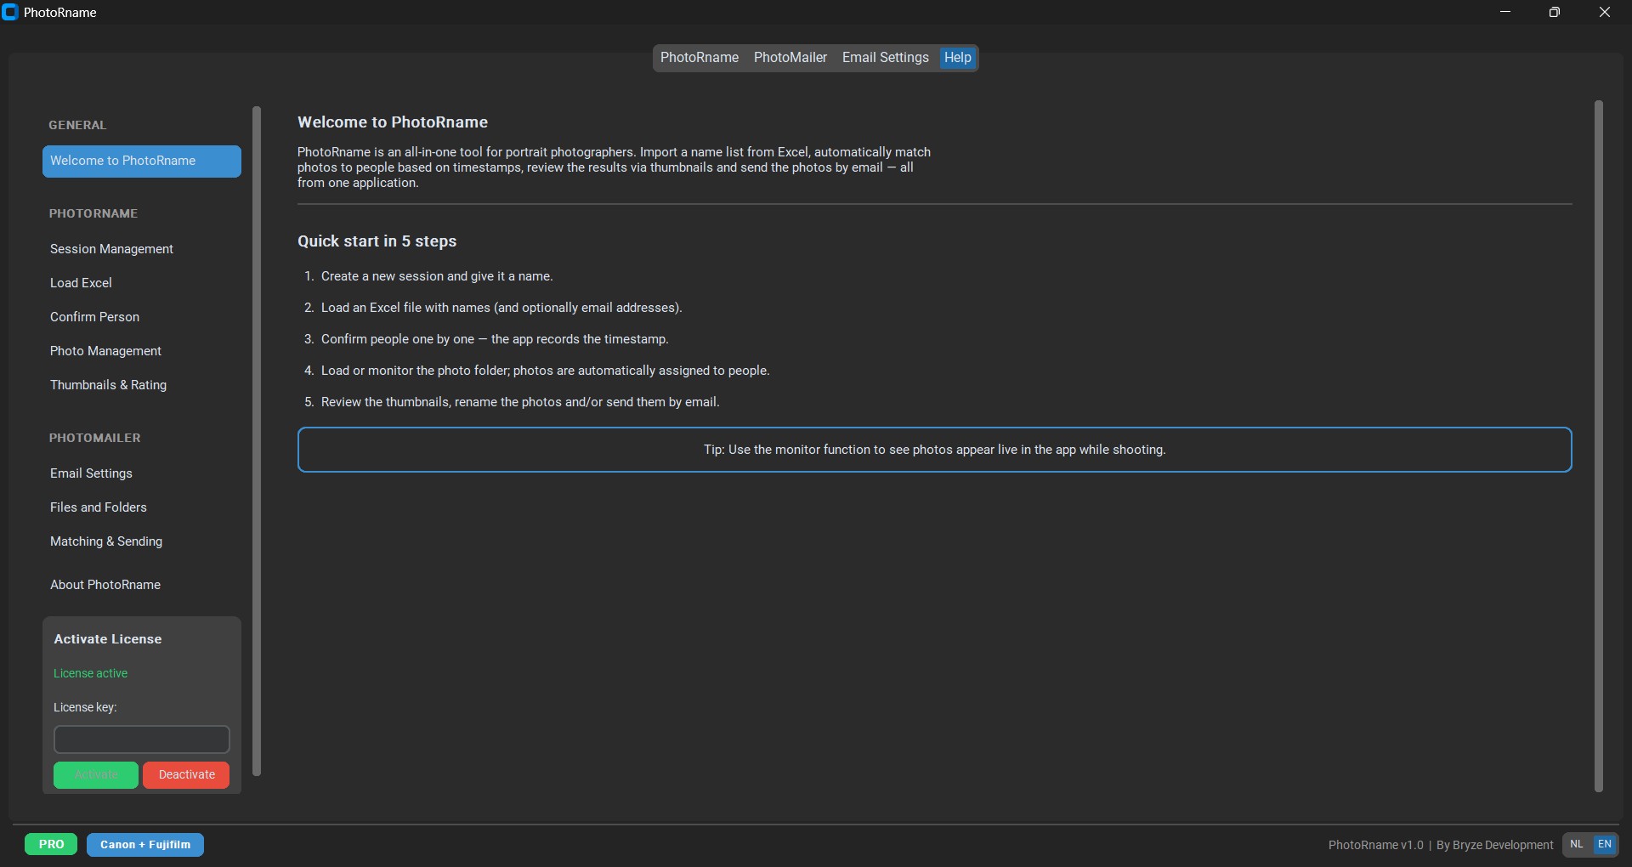Go to Photo Management topic
Image resolution: width=1632 pixels, height=867 pixels.
coord(105,351)
